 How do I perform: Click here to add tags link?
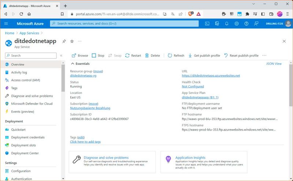85,142
